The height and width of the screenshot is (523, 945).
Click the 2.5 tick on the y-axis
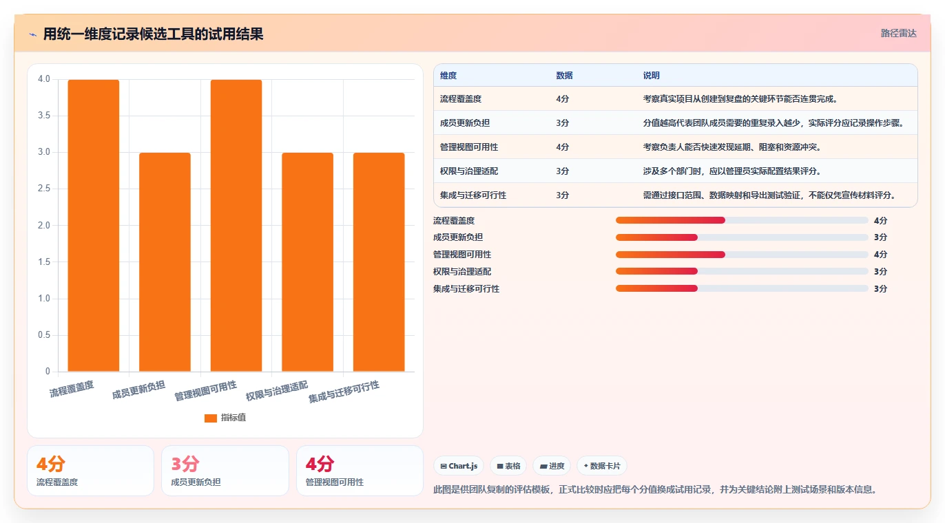pos(44,189)
